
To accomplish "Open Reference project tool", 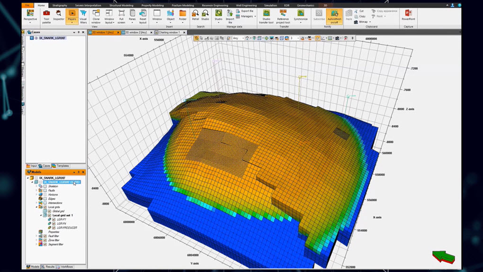I will click(x=283, y=17).
